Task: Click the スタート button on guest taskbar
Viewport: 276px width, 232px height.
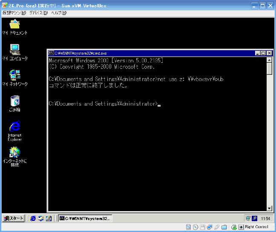Action: coord(13,218)
